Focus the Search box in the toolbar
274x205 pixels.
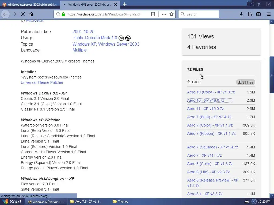click(x=199, y=14)
